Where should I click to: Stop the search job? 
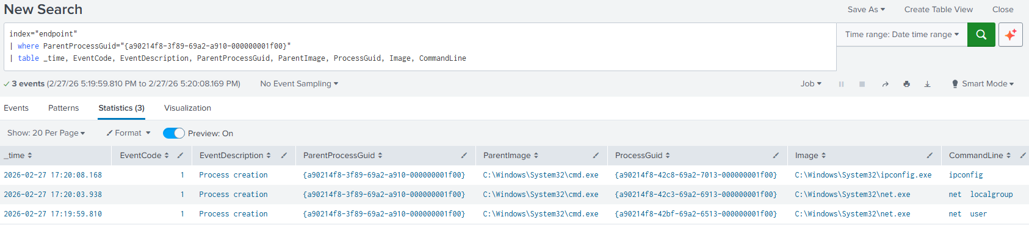(x=862, y=84)
